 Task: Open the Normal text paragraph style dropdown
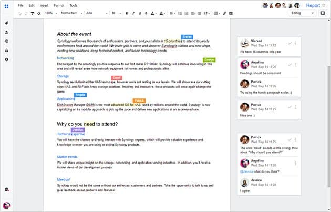tap(71, 13)
